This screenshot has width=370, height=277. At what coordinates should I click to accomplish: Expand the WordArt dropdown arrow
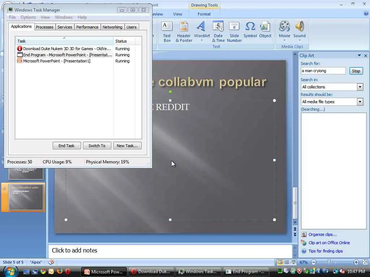[202, 40]
